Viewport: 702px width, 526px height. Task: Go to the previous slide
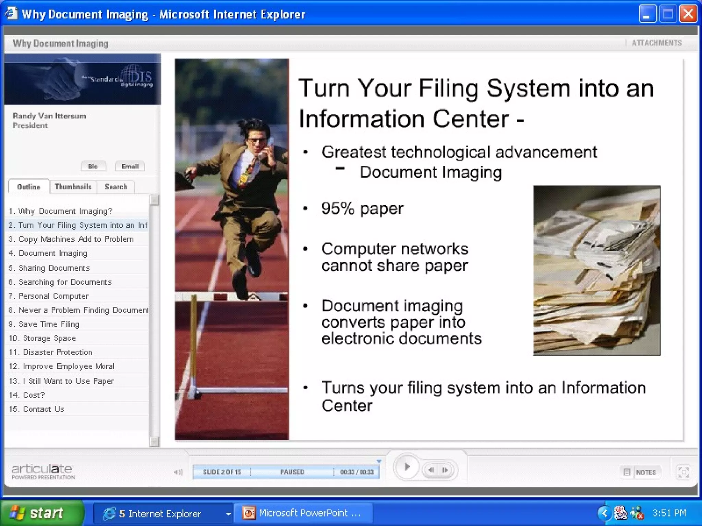click(431, 470)
